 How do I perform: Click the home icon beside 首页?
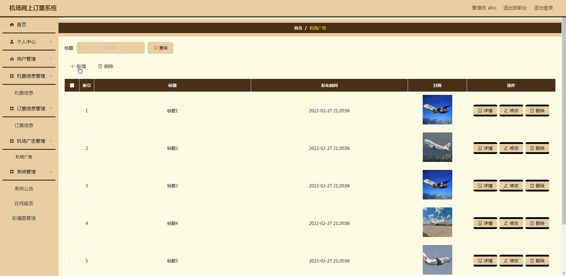click(12, 25)
